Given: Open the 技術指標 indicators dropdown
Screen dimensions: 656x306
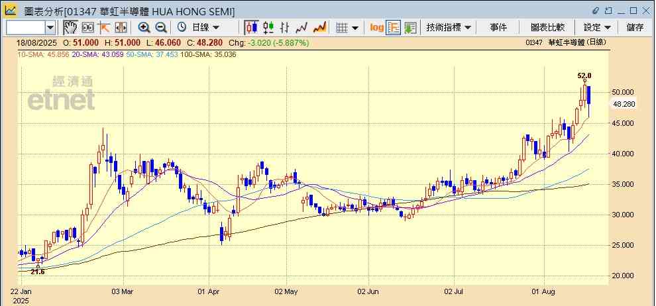Looking at the screenshot, I should click(x=449, y=28).
